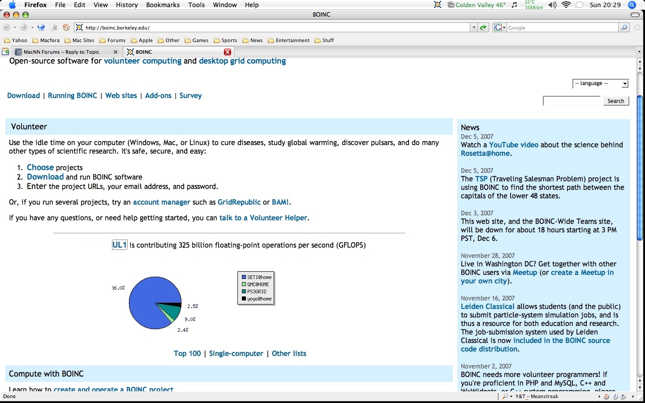645x403 pixels.
Task: Click the magnifier in the Google search box
Action: [x=624, y=28]
